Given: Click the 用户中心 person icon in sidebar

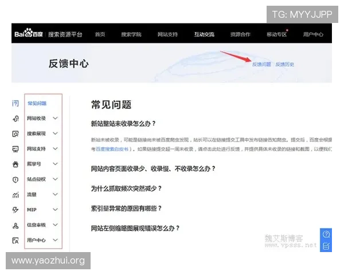Looking at the screenshot, I should (x=15, y=241).
